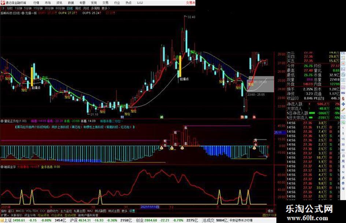Open the 资金分布 tab

[30, 215]
